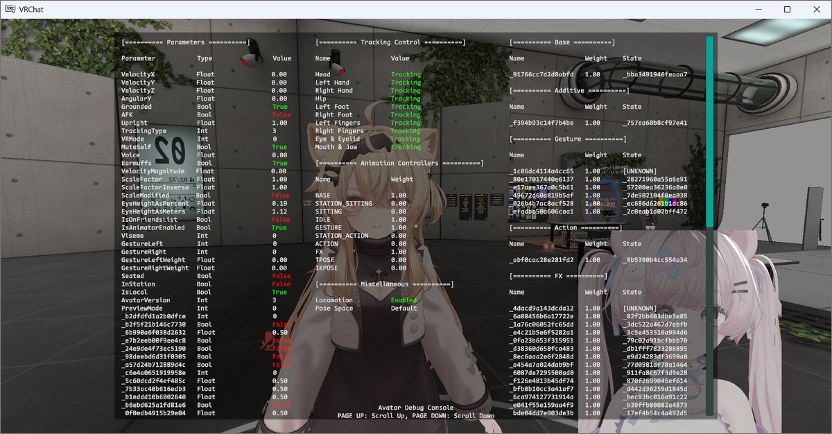
Task: Click the Mouth & Jaw tracking name
Action: (337, 147)
